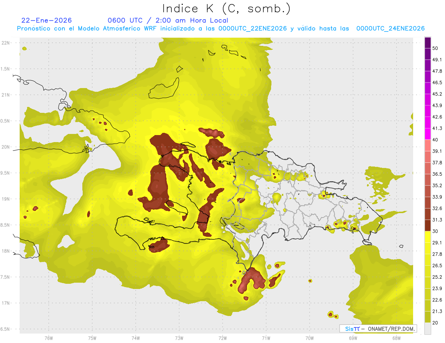Click the legend value "37.8"
This screenshot has width=445, height=343.
click(x=437, y=162)
